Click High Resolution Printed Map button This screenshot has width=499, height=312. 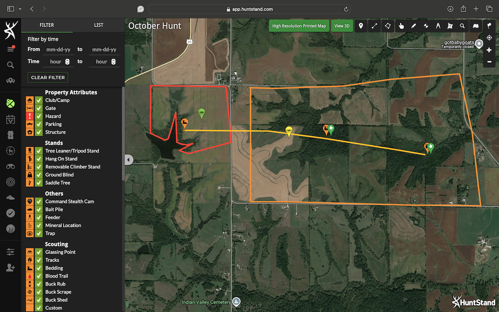[299, 26]
